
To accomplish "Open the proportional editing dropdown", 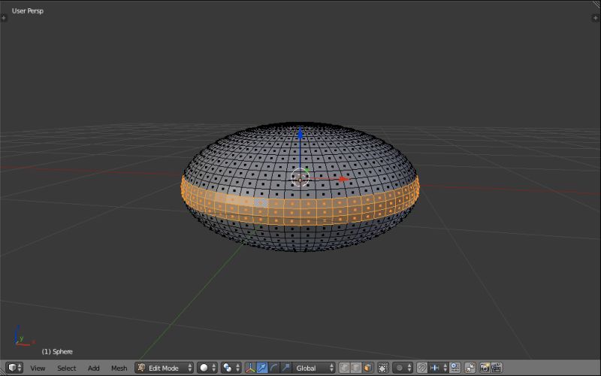I will pyautogui.click(x=403, y=368).
